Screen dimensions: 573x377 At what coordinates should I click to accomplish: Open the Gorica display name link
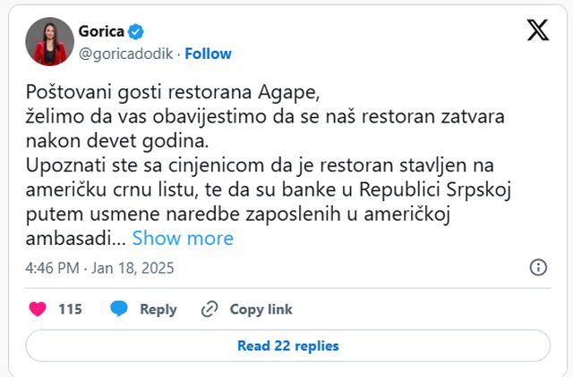(101, 31)
